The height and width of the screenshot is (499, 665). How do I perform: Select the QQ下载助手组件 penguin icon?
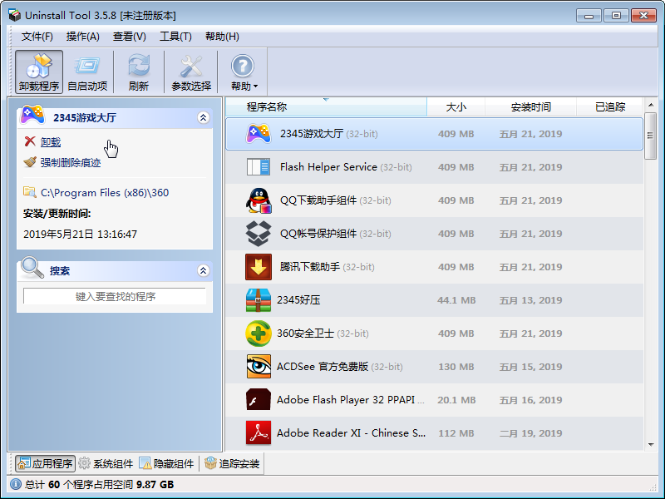259,200
